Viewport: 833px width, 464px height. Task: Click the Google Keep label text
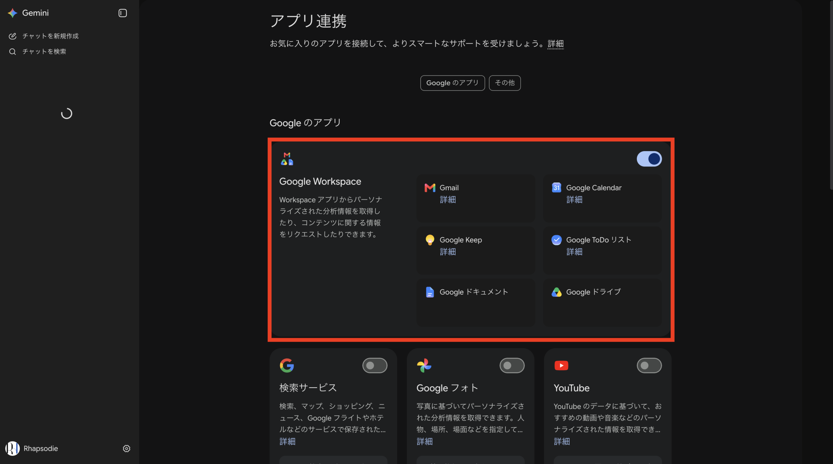(461, 240)
